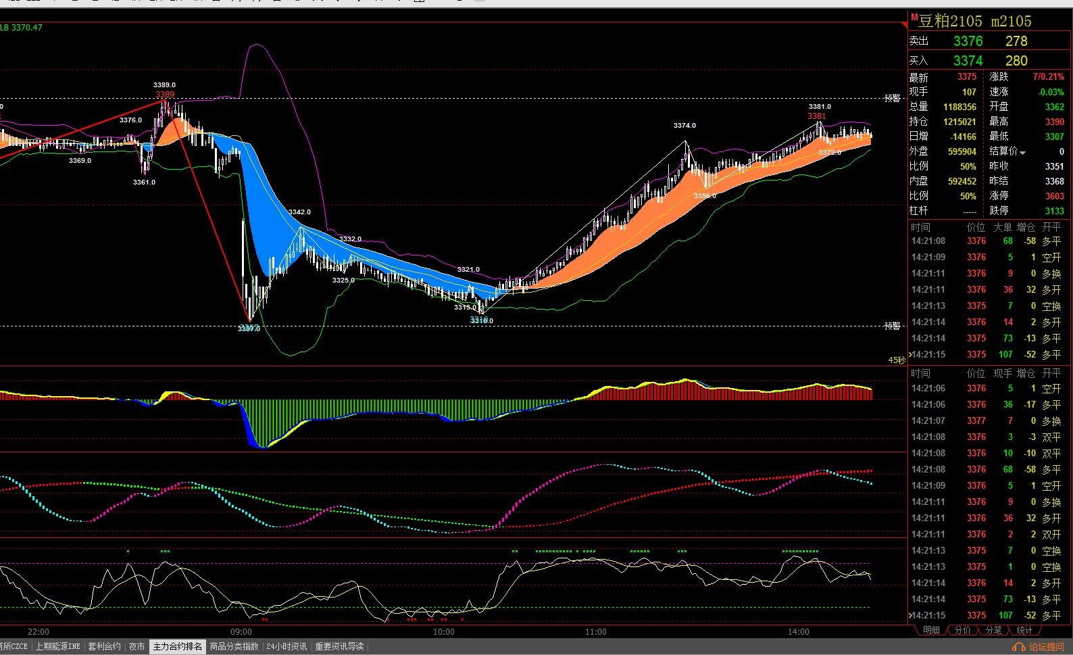Click the 涨停 value 3603
The width and height of the screenshot is (1073, 655).
(x=1054, y=196)
